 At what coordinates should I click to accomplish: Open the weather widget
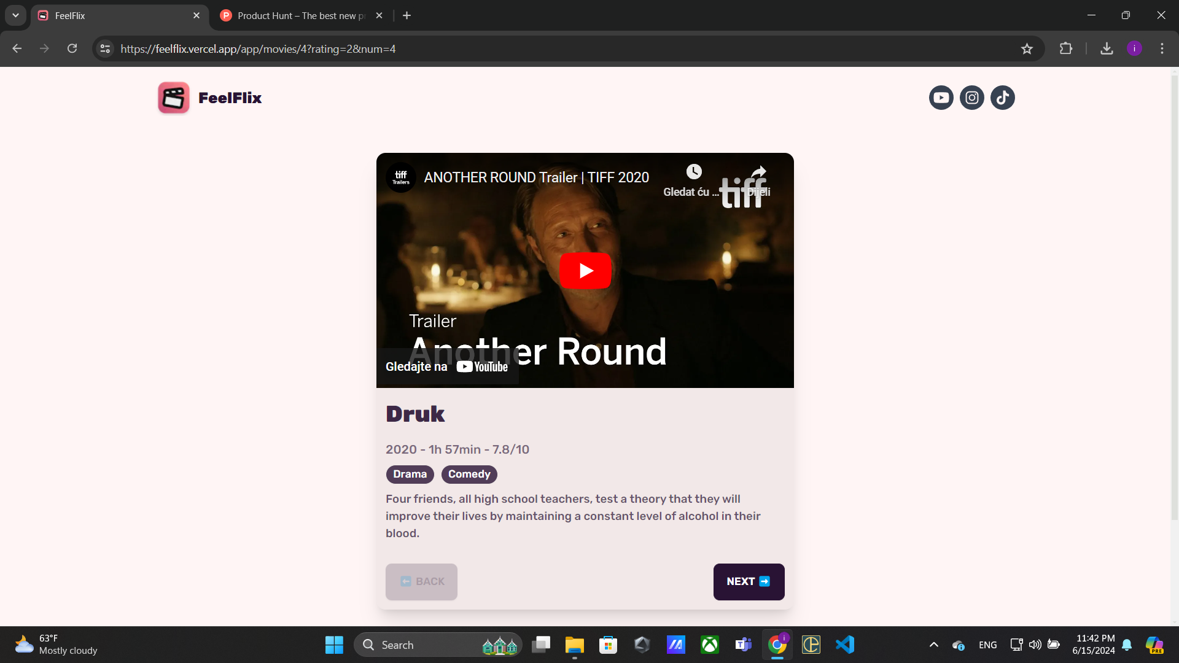56,645
